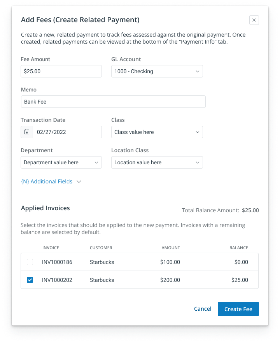280x343 pixels.
Task: Open the Department dropdown
Action: 61,162
